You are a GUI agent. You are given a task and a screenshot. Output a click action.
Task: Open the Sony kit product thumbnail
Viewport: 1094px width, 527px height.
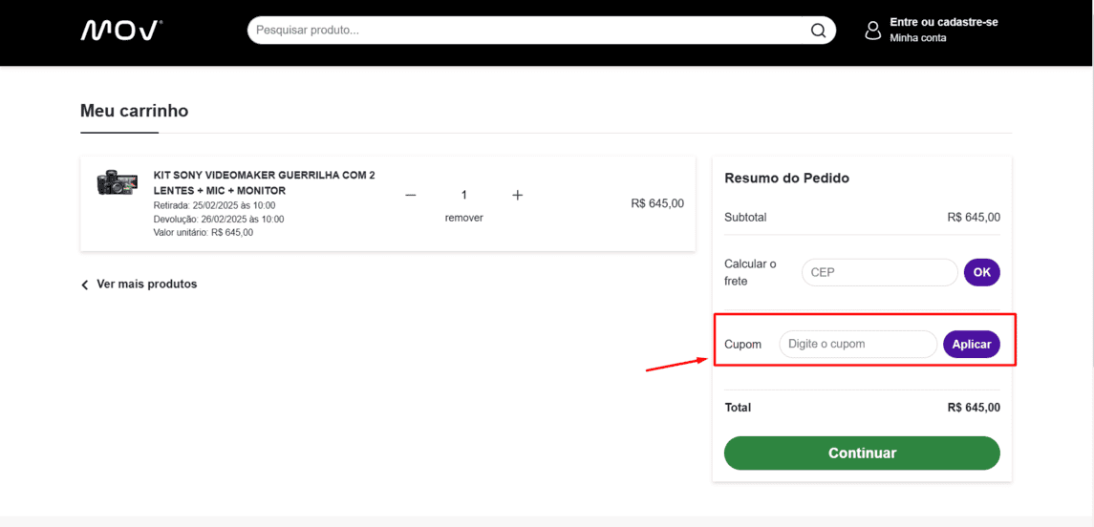point(118,182)
